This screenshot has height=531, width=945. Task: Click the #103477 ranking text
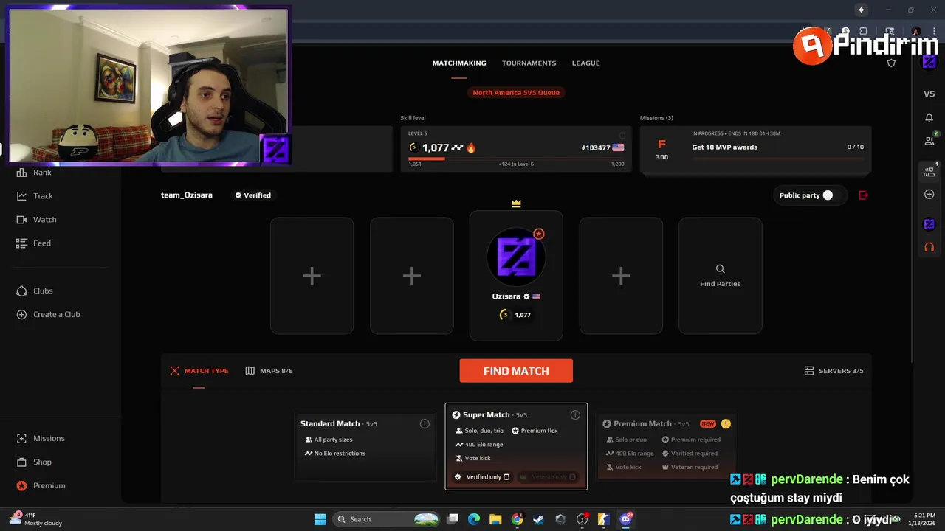[596, 148]
